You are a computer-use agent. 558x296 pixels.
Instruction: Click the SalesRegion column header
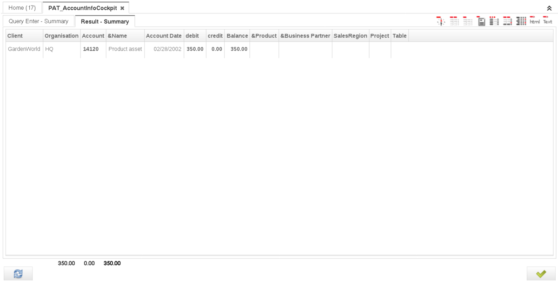click(350, 36)
